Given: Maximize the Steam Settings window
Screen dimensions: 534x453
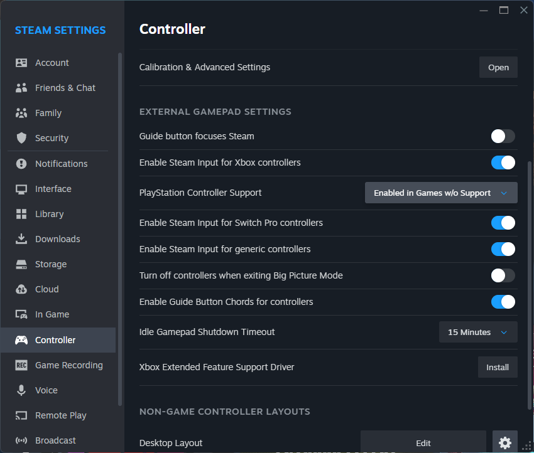Looking at the screenshot, I should coord(504,11).
